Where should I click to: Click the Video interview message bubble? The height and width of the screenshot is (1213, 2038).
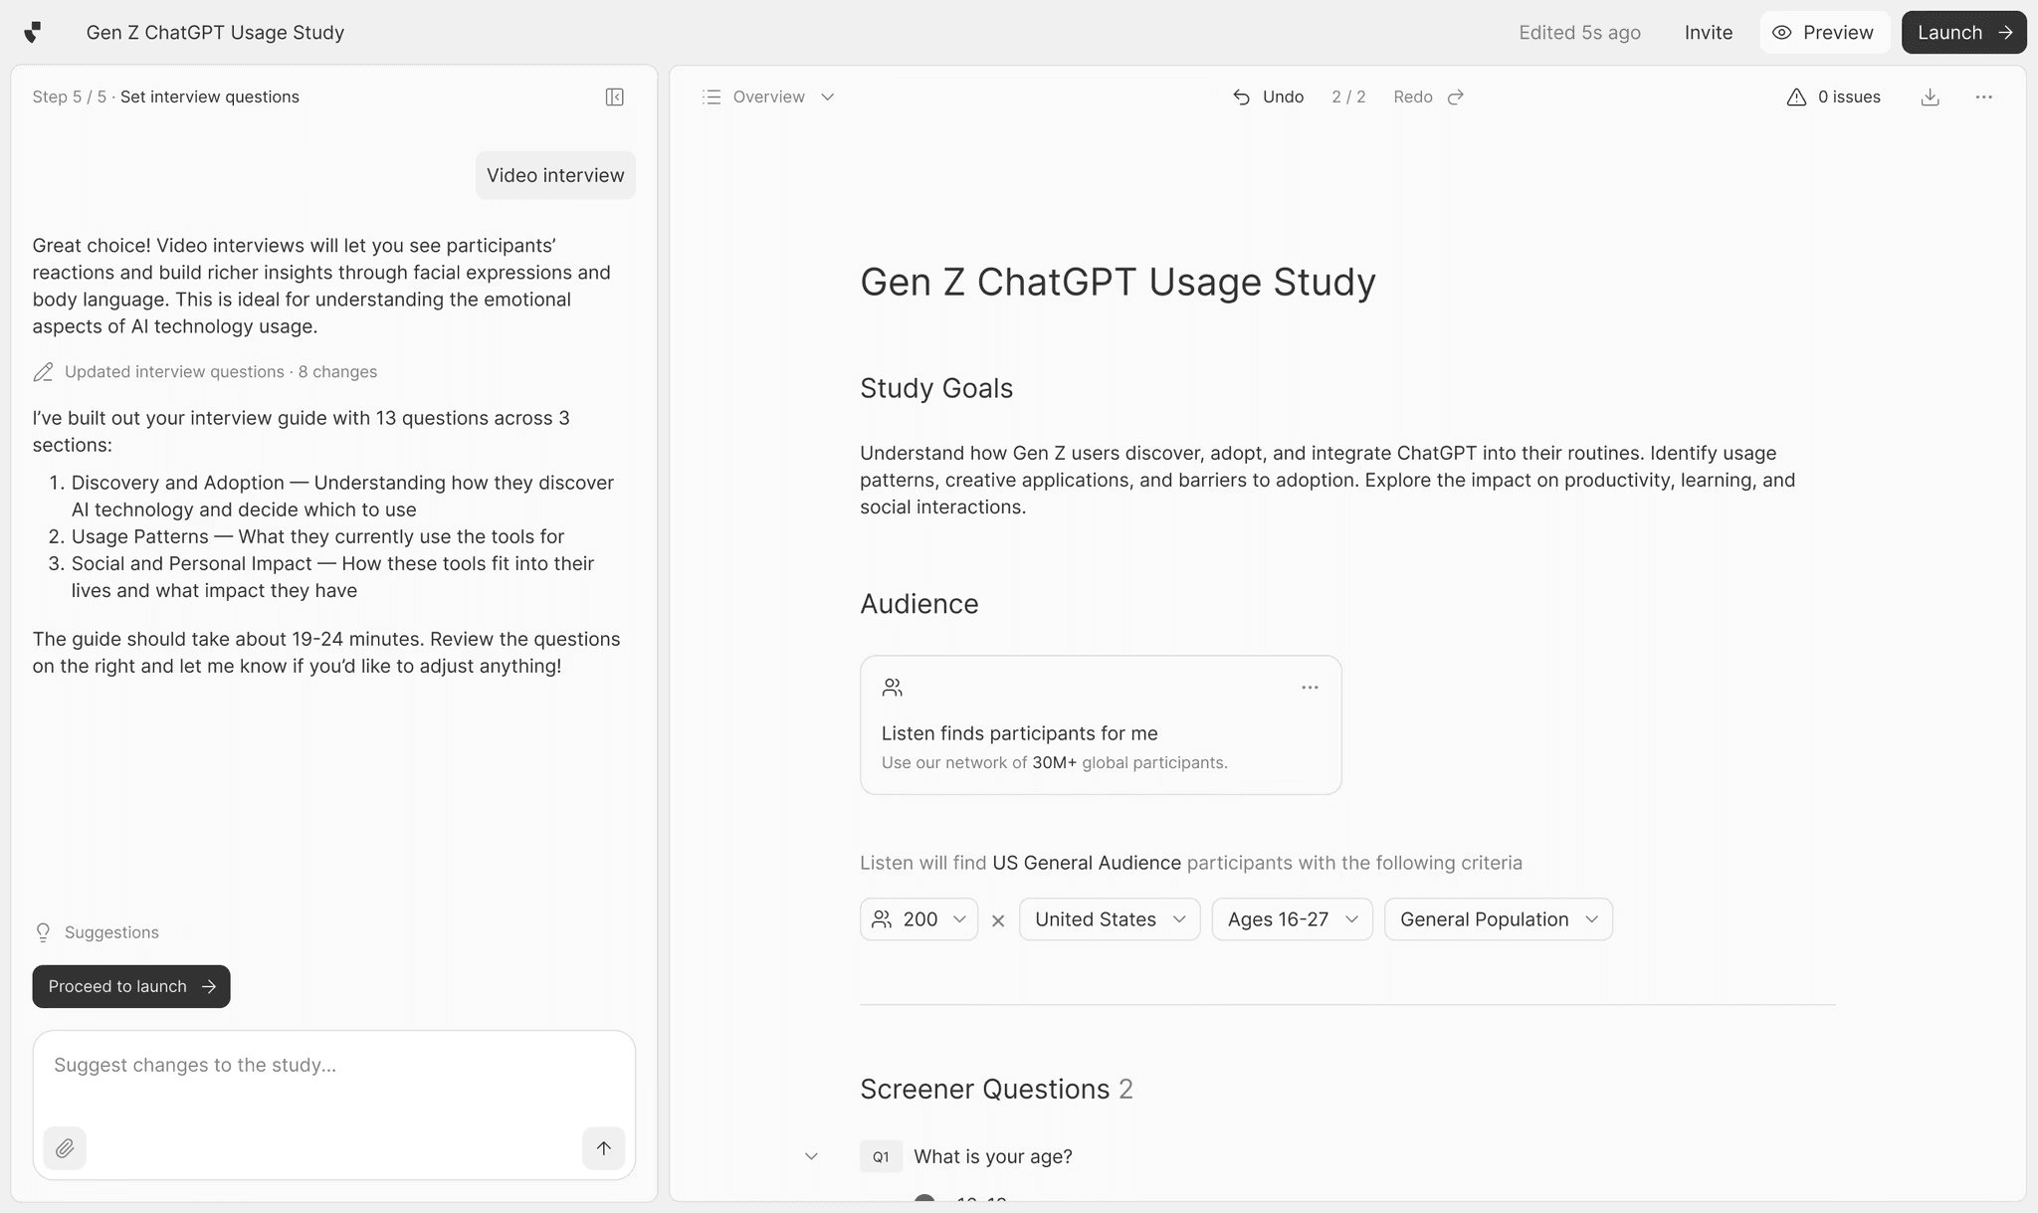555,175
